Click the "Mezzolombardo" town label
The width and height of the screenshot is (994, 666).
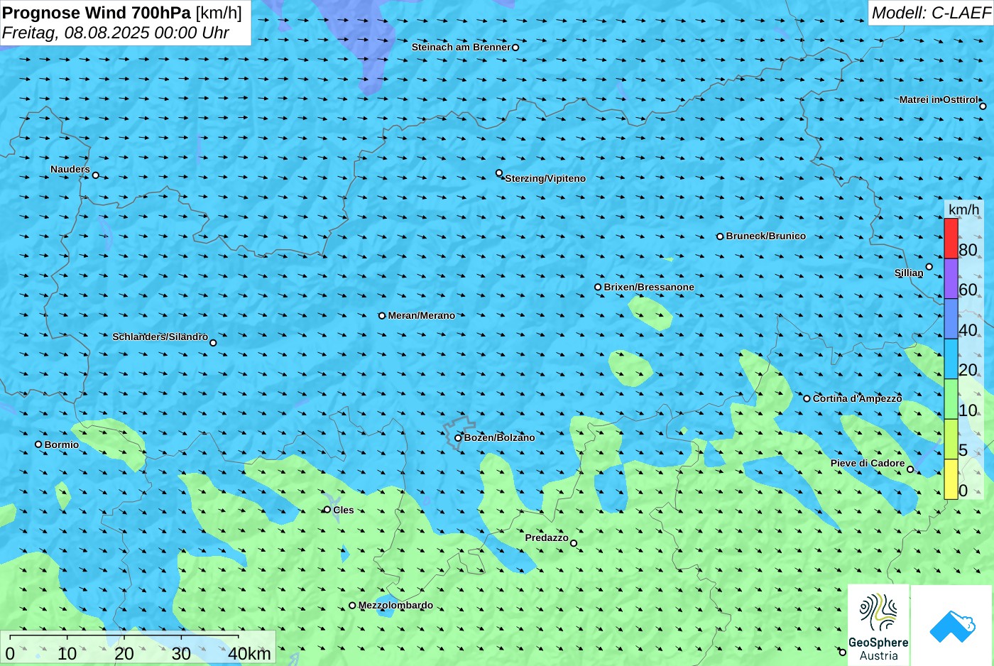[395, 606]
